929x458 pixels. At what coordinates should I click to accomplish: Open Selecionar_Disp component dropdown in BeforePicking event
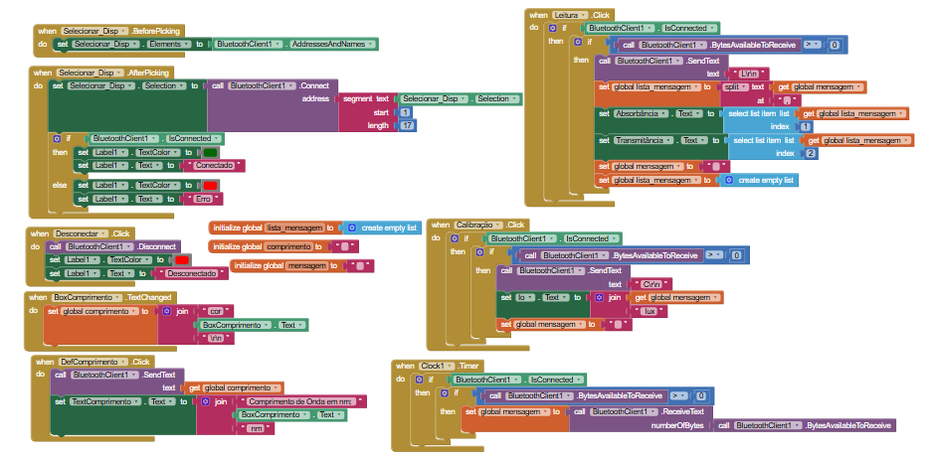[118, 31]
